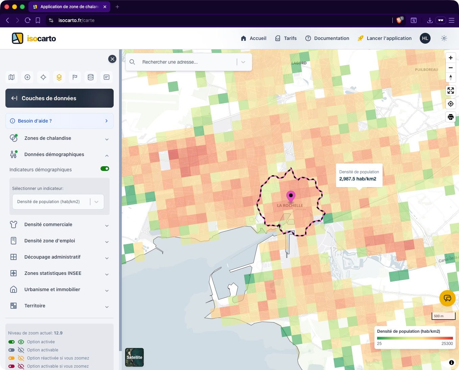Viewport: 459px width, 370px height.
Task: Click the layers stack icon in sidebar toolbar
Action: tap(59, 77)
